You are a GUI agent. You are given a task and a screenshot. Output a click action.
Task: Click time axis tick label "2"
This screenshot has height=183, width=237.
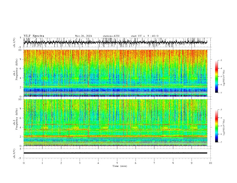pos(61,163)
